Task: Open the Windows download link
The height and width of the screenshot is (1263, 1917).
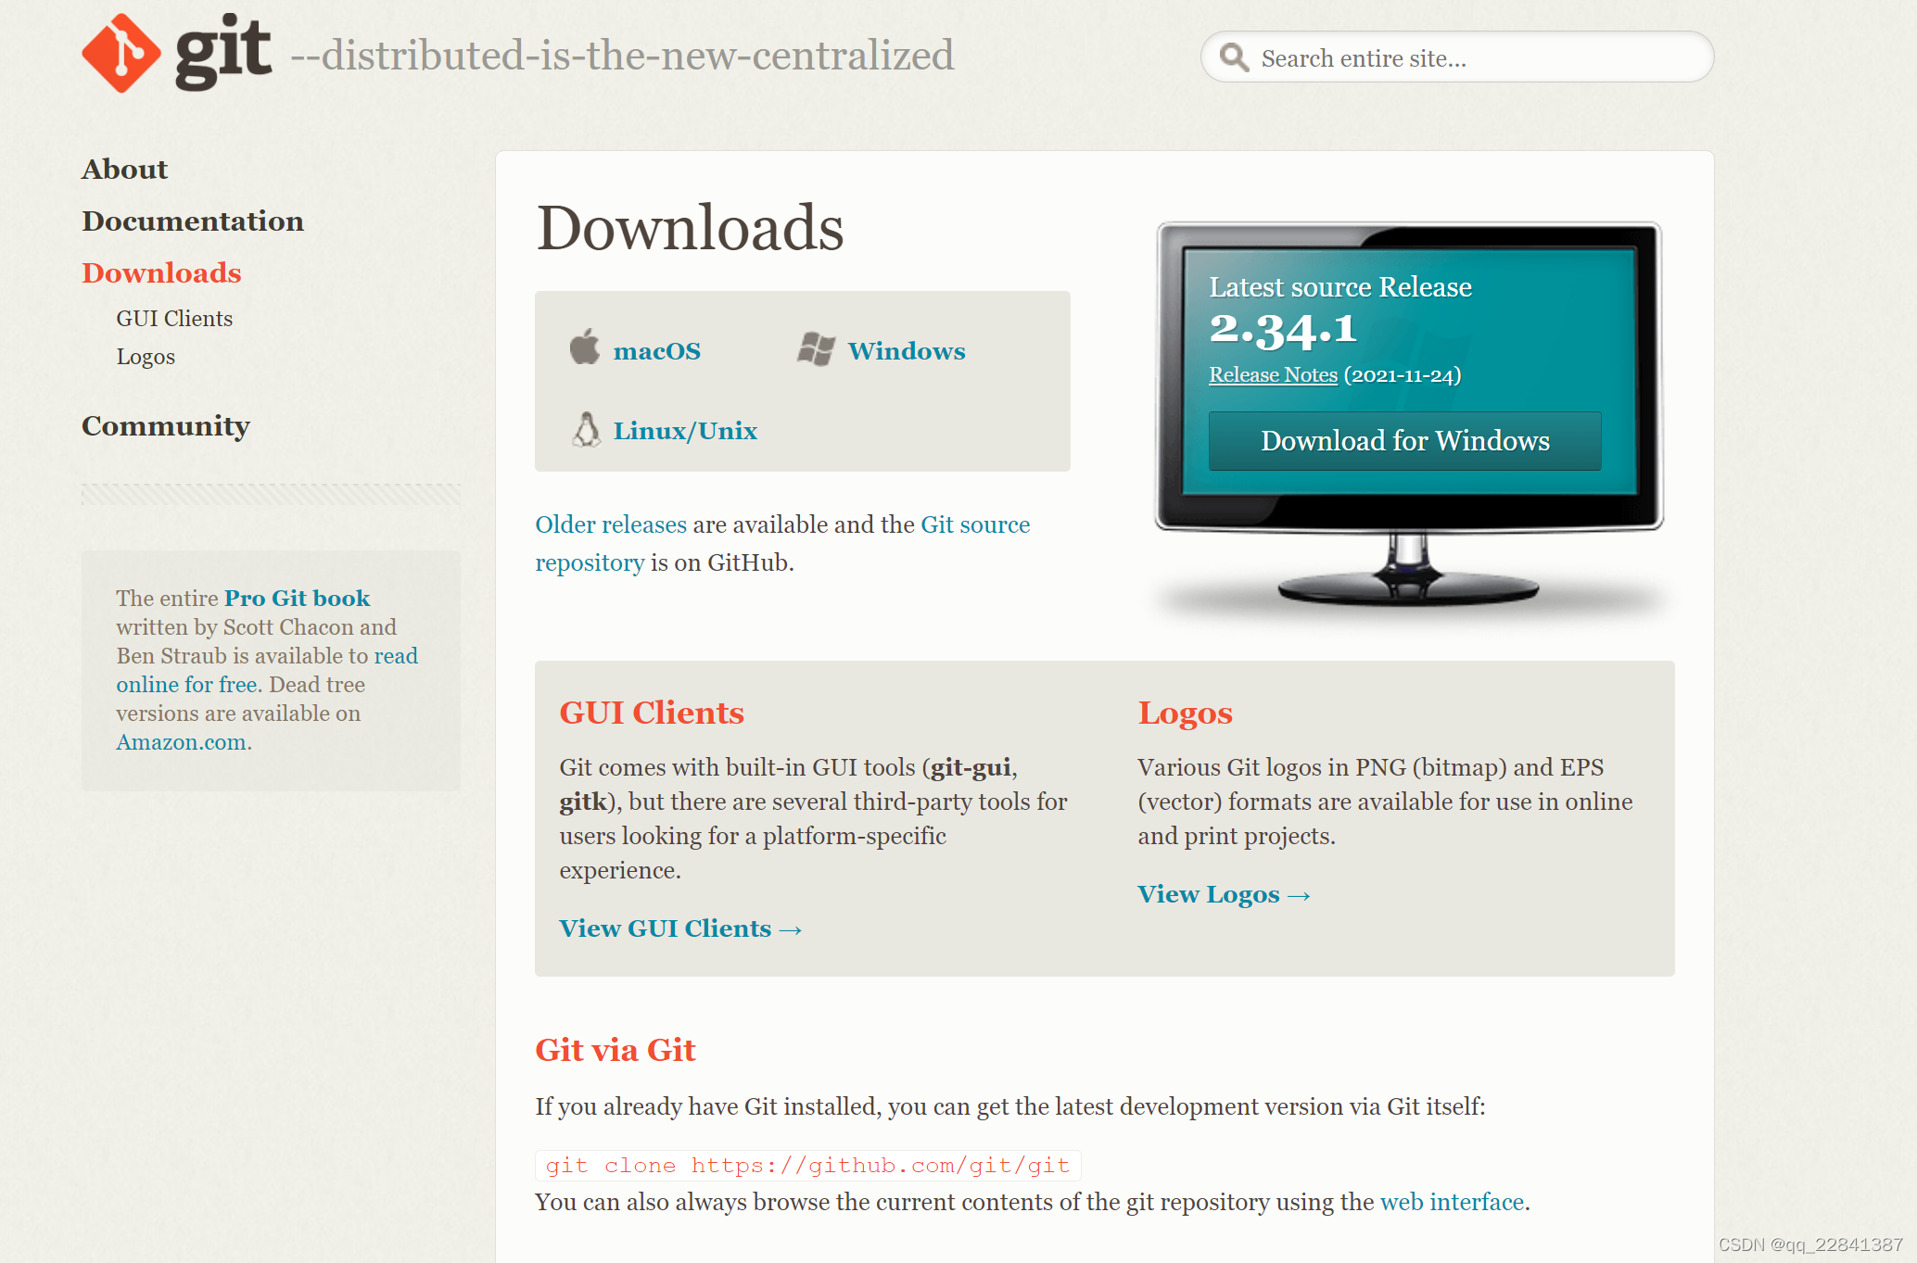Action: (x=907, y=351)
